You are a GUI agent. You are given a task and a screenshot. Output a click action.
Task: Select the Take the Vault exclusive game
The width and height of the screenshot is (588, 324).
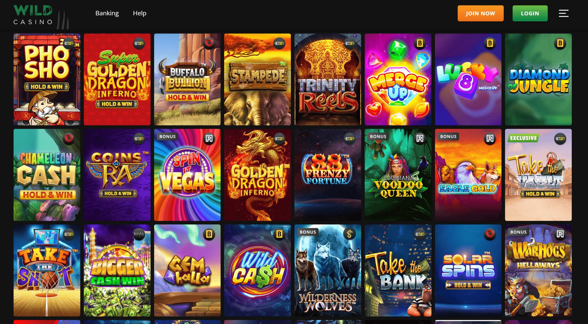(538, 175)
